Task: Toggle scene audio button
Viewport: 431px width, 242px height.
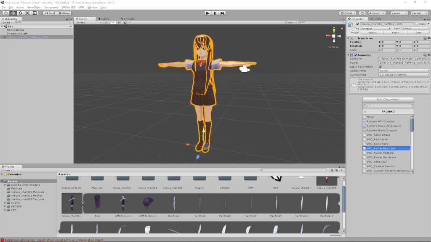Action: [x=119, y=23]
